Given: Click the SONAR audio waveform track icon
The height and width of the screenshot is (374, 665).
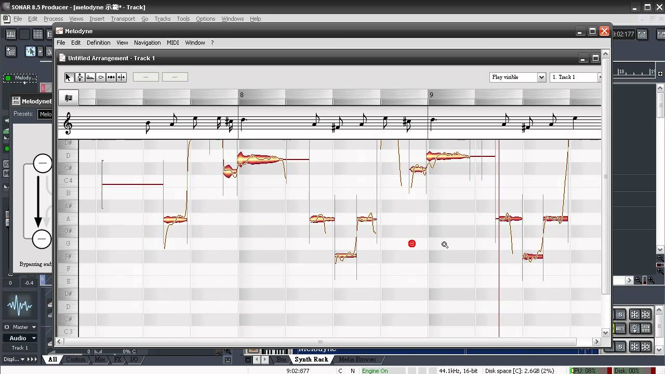Looking at the screenshot, I should point(20,305).
